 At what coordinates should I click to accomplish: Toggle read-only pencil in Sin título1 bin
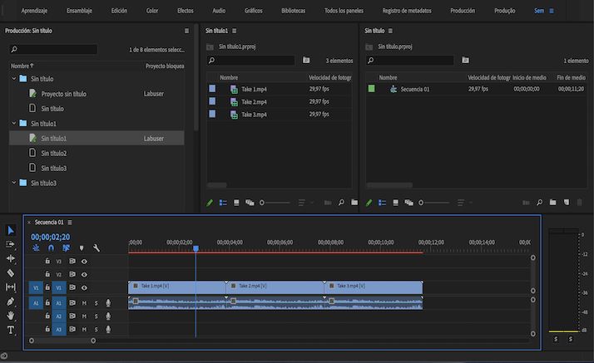[210, 203]
